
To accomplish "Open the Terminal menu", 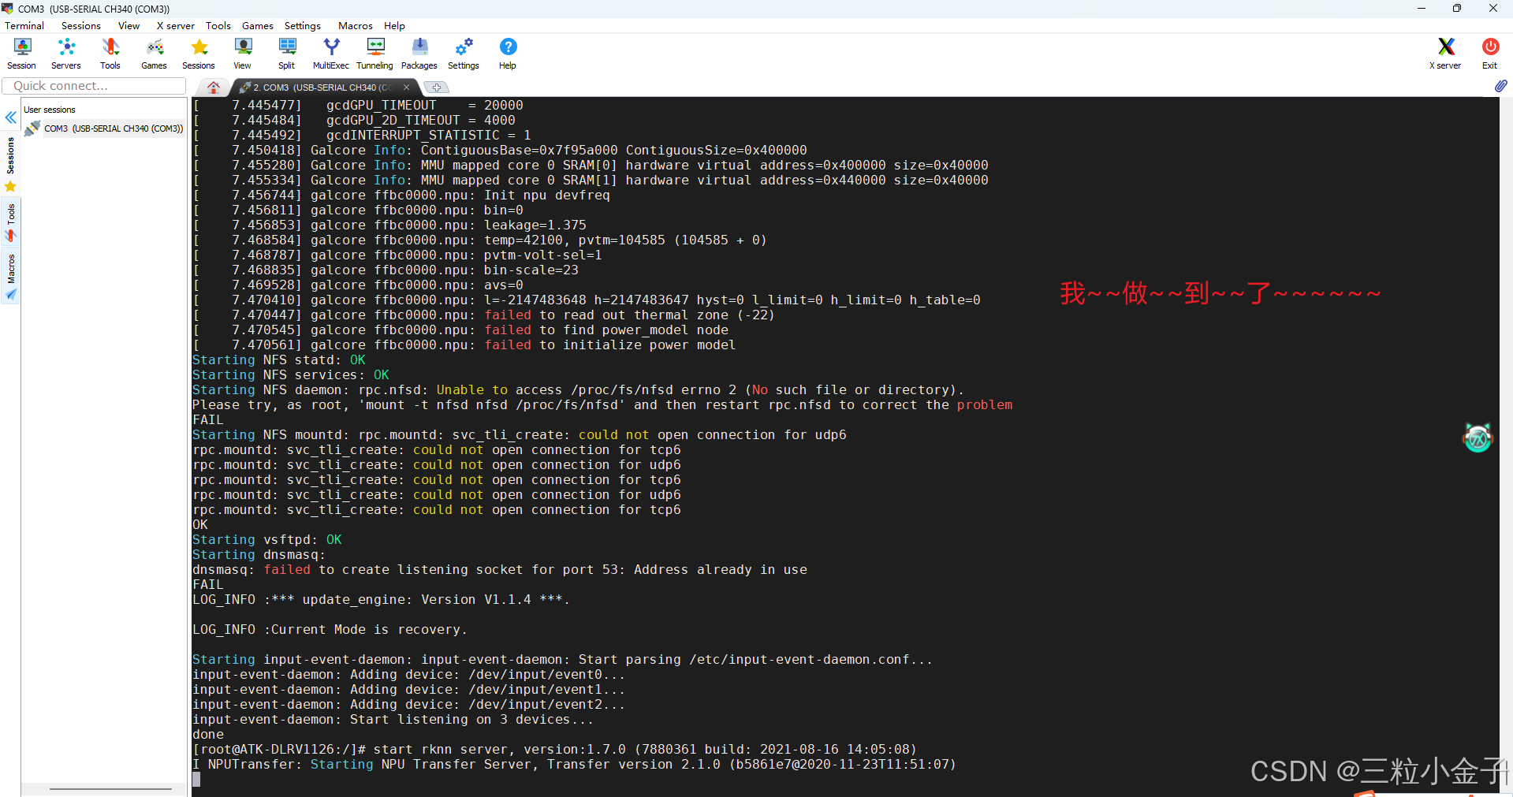I will click(24, 26).
